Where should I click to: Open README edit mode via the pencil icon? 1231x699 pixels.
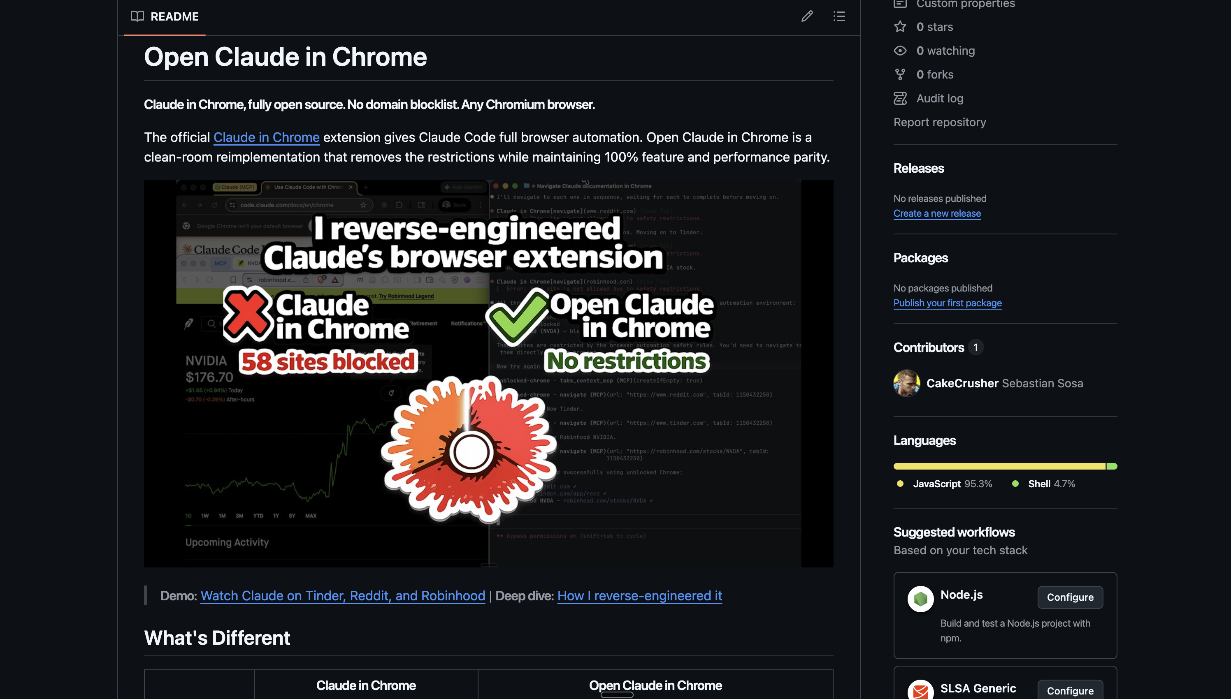807,16
